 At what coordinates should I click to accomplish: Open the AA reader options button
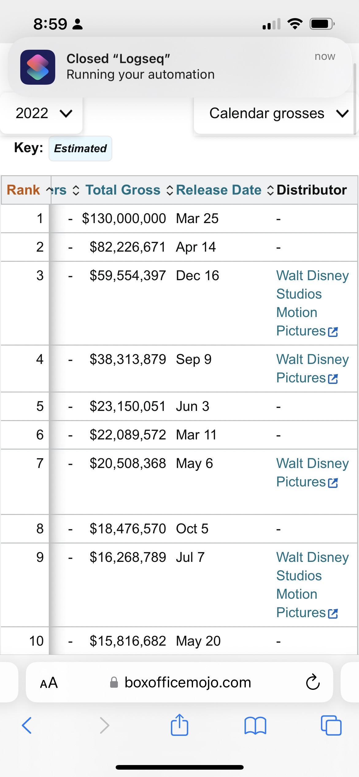49,682
